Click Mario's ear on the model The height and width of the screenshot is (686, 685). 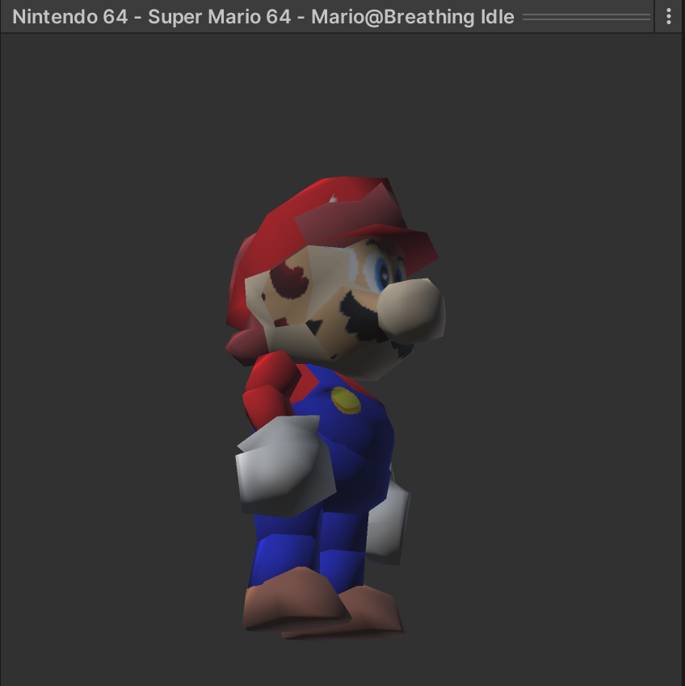click(x=289, y=281)
